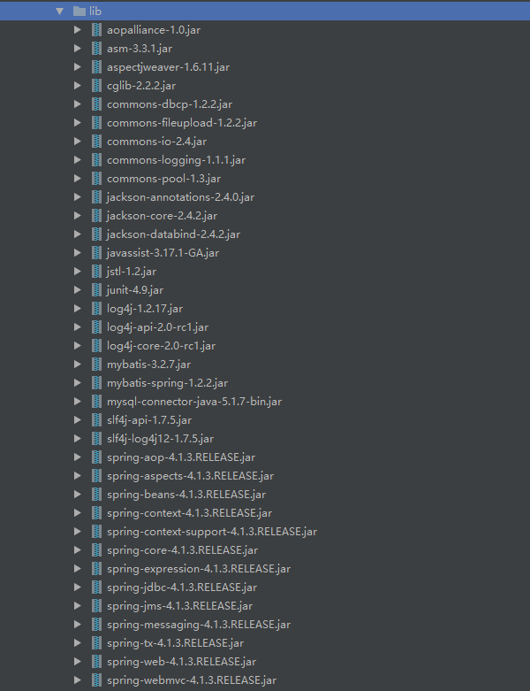This screenshot has height=691, width=530.
Task: Click the jar icon beside spring-webmvc-4.1.3.RELEASE.jar
Action: click(97, 679)
